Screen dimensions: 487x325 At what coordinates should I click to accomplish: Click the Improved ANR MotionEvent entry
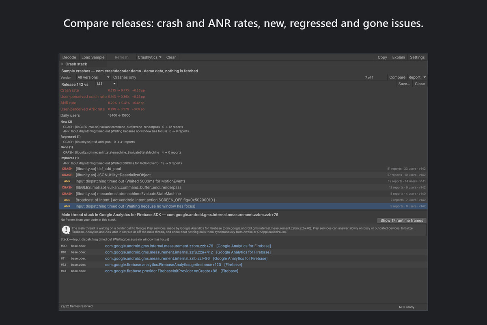[122, 163]
